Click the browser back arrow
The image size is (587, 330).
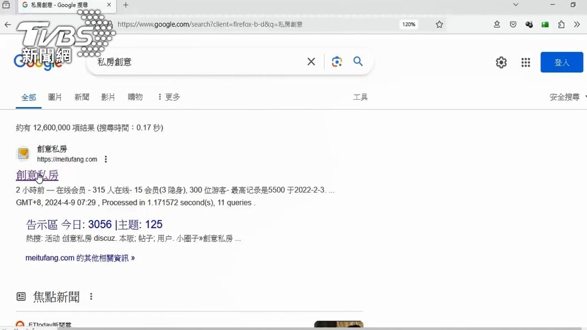(8, 25)
